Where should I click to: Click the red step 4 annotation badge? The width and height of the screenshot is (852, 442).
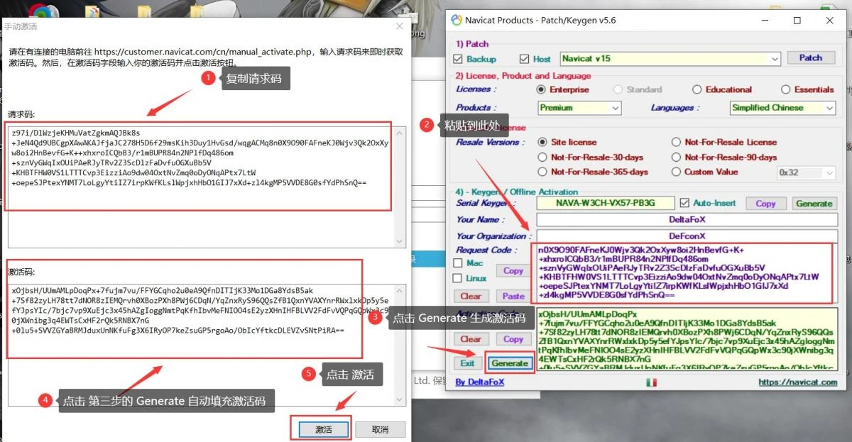tap(45, 401)
